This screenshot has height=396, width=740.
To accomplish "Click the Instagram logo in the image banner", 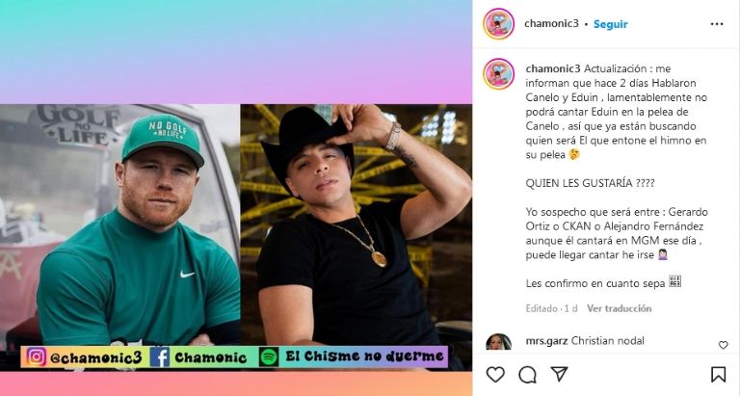I will pyautogui.click(x=37, y=356).
